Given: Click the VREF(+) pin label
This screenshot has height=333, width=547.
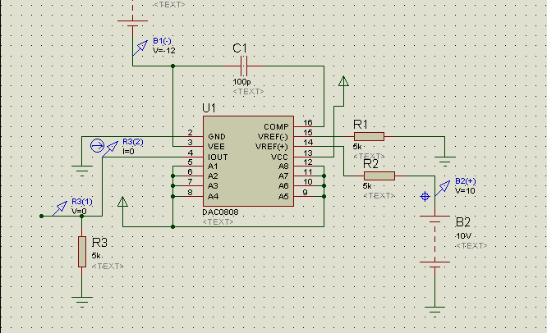Looking at the screenshot, I should tap(272, 147).
